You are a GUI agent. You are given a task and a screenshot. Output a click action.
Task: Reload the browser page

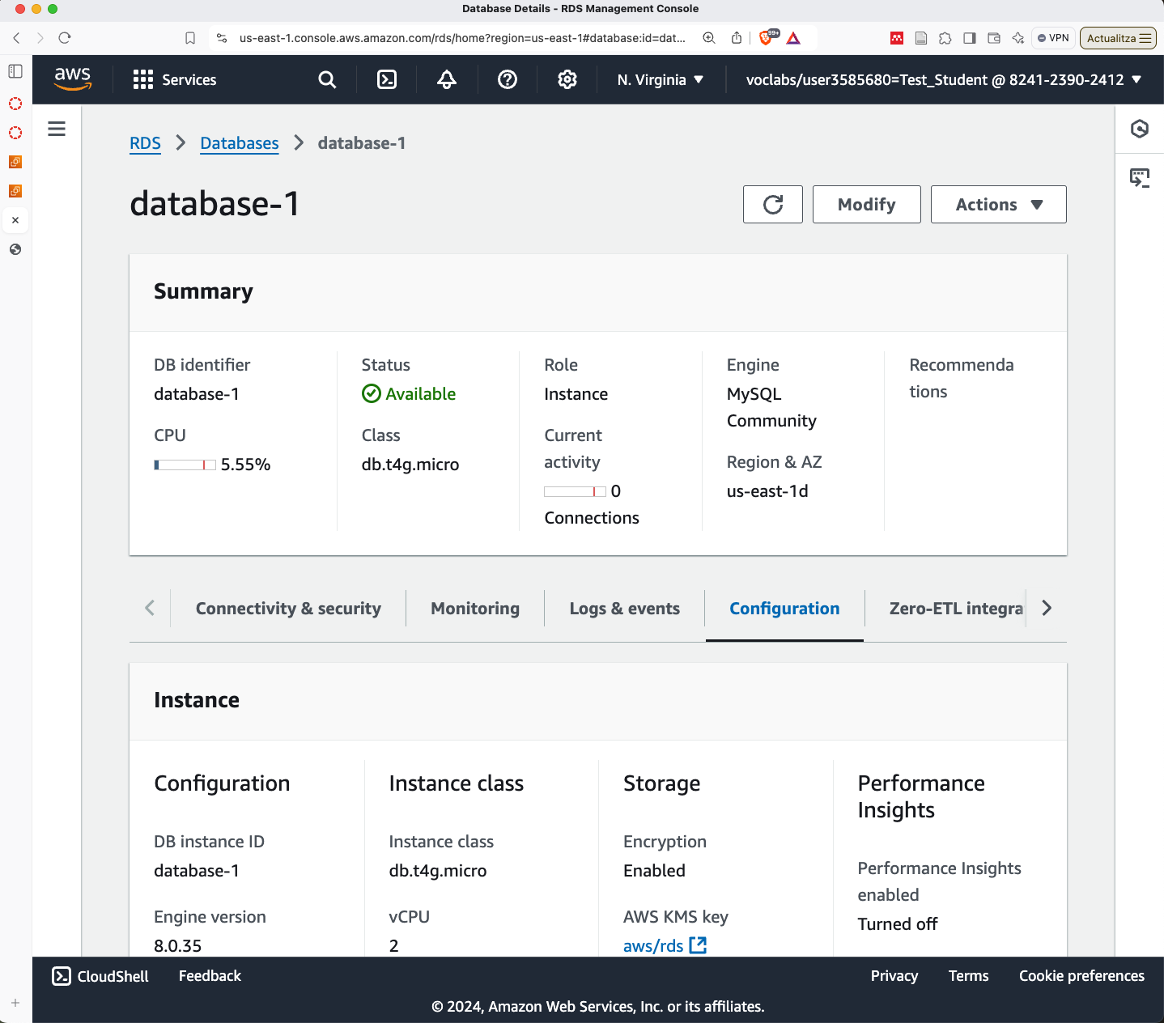pos(65,38)
